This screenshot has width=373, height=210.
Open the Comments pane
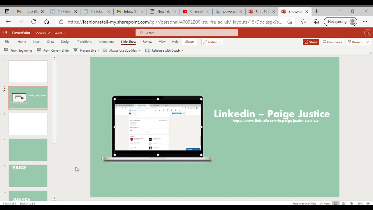tap(332, 42)
